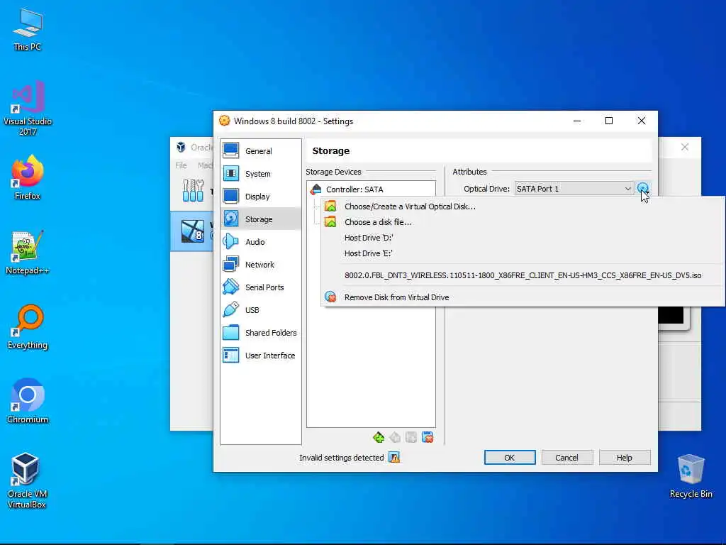Select the Storage settings category
The height and width of the screenshot is (545, 726).
[261, 219]
